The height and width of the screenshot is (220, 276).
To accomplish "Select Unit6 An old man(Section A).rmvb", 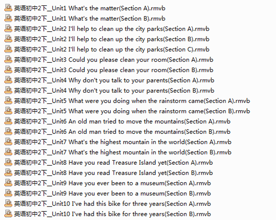I will (x=122, y=121).
